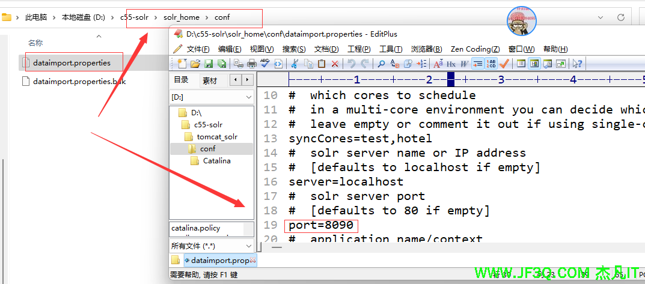Open the file type filter dropdown
The image size is (645, 284).
coord(212,246)
